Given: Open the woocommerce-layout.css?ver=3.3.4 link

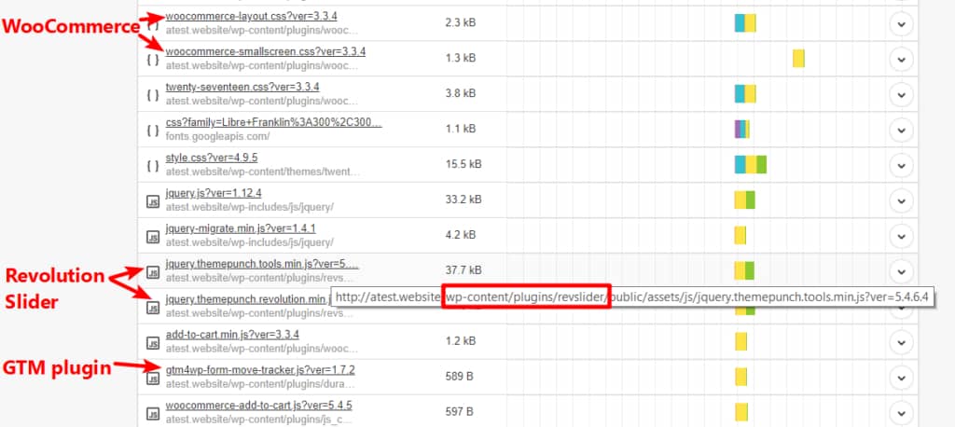Looking at the screenshot, I should coord(252,17).
